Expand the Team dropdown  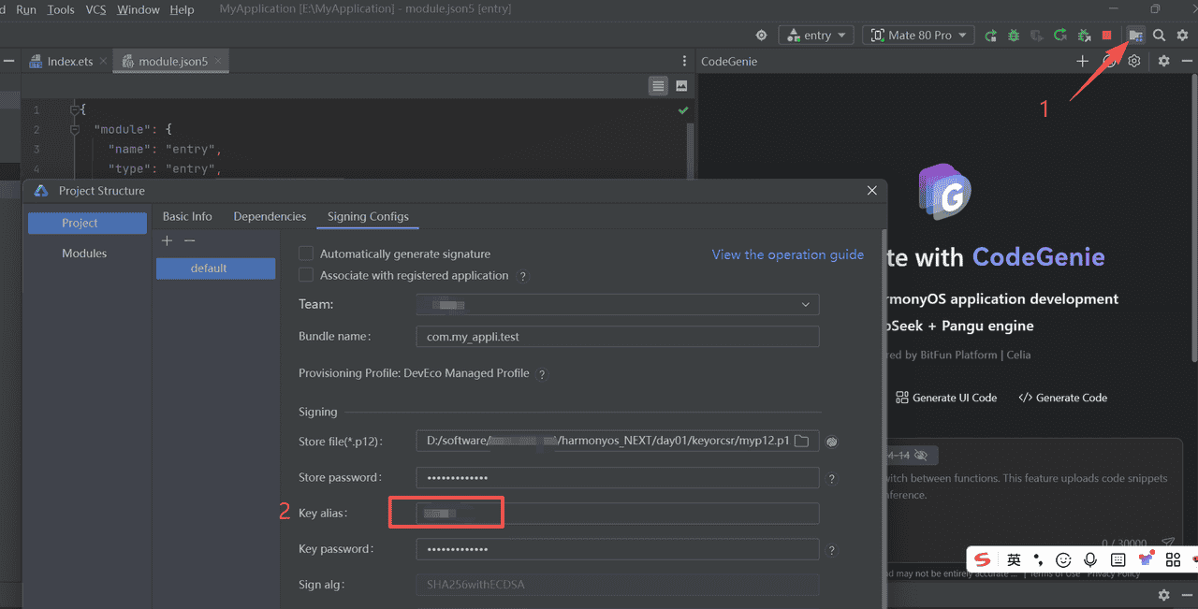click(805, 305)
